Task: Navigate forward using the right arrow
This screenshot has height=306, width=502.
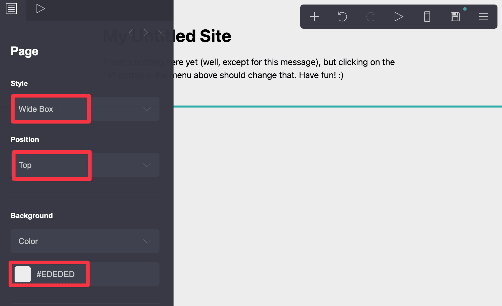Action: point(146,32)
